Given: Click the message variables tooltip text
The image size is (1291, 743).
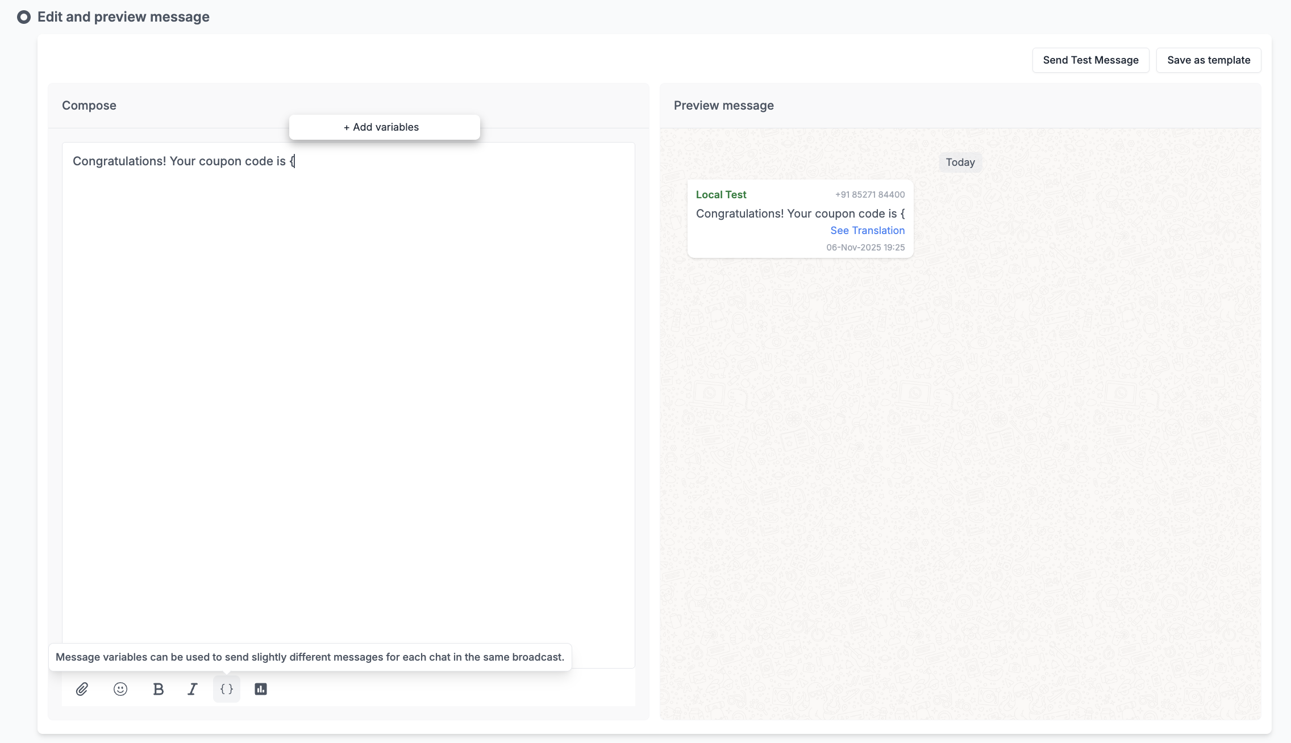Looking at the screenshot, I should tap(310, 657).
